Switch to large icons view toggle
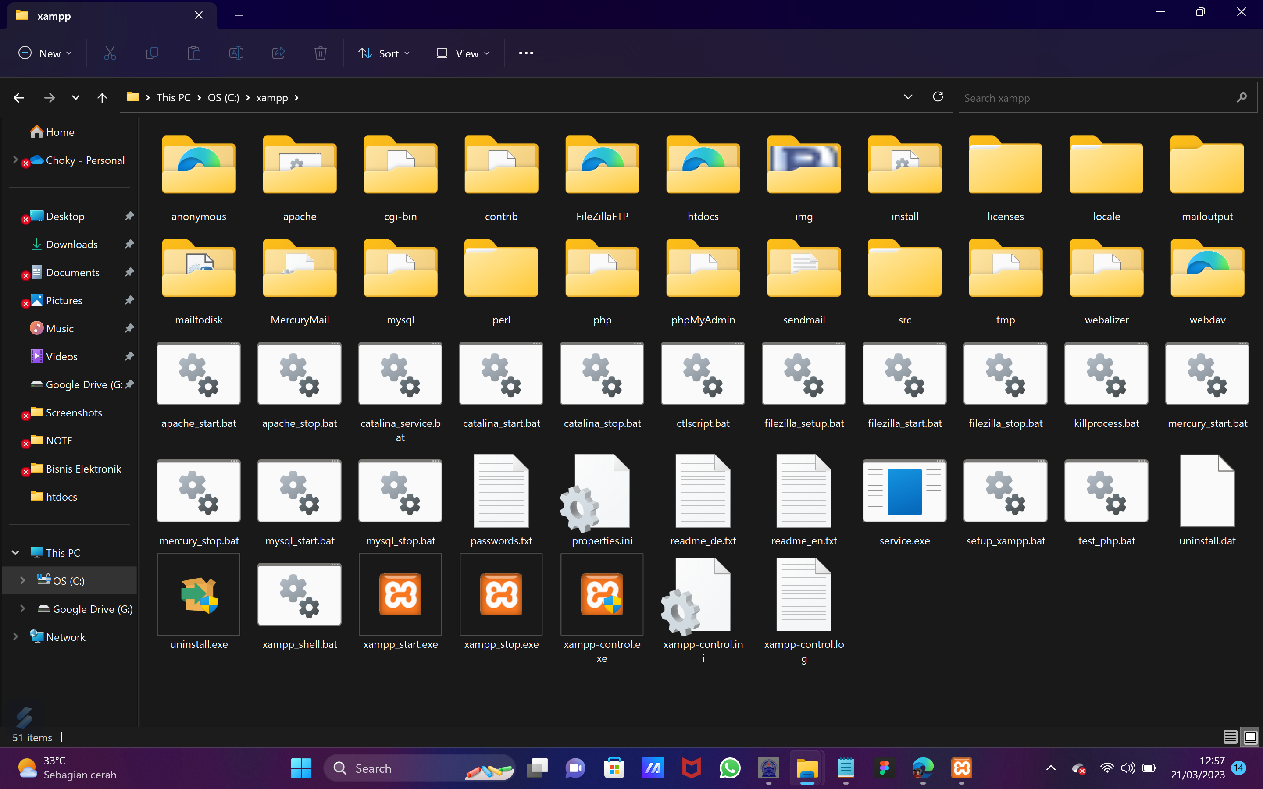This screenshot has height=789, width=1263. 1250,737
